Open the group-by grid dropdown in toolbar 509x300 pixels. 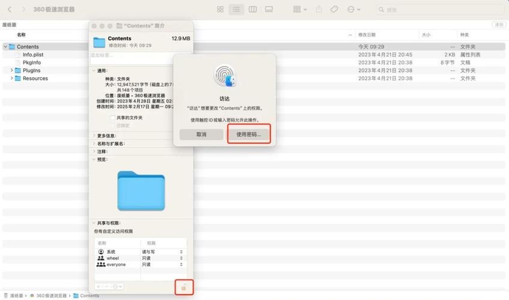click(300, 10)
